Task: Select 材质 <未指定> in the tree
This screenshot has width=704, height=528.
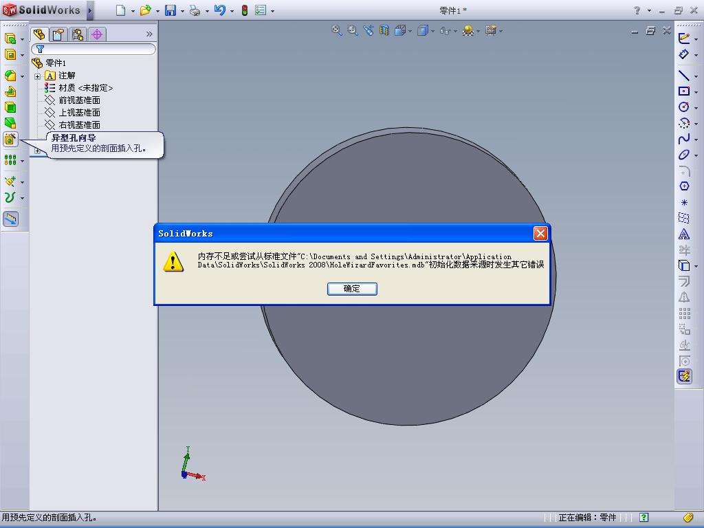Action: (x=85, y=88)
